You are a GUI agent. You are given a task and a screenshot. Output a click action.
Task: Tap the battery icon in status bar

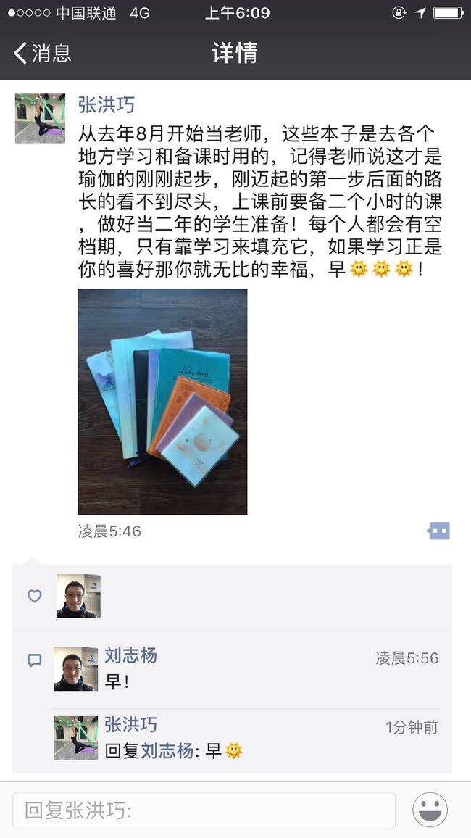(x=449, y=13)
